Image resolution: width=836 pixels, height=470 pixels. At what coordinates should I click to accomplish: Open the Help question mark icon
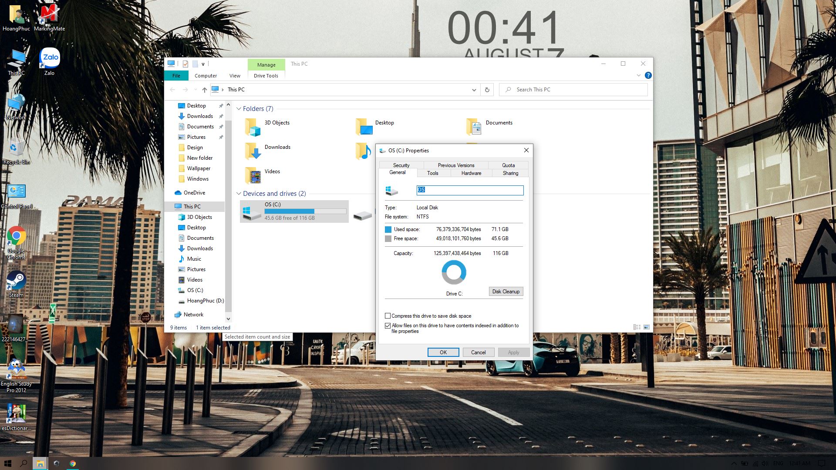point(648,75)
